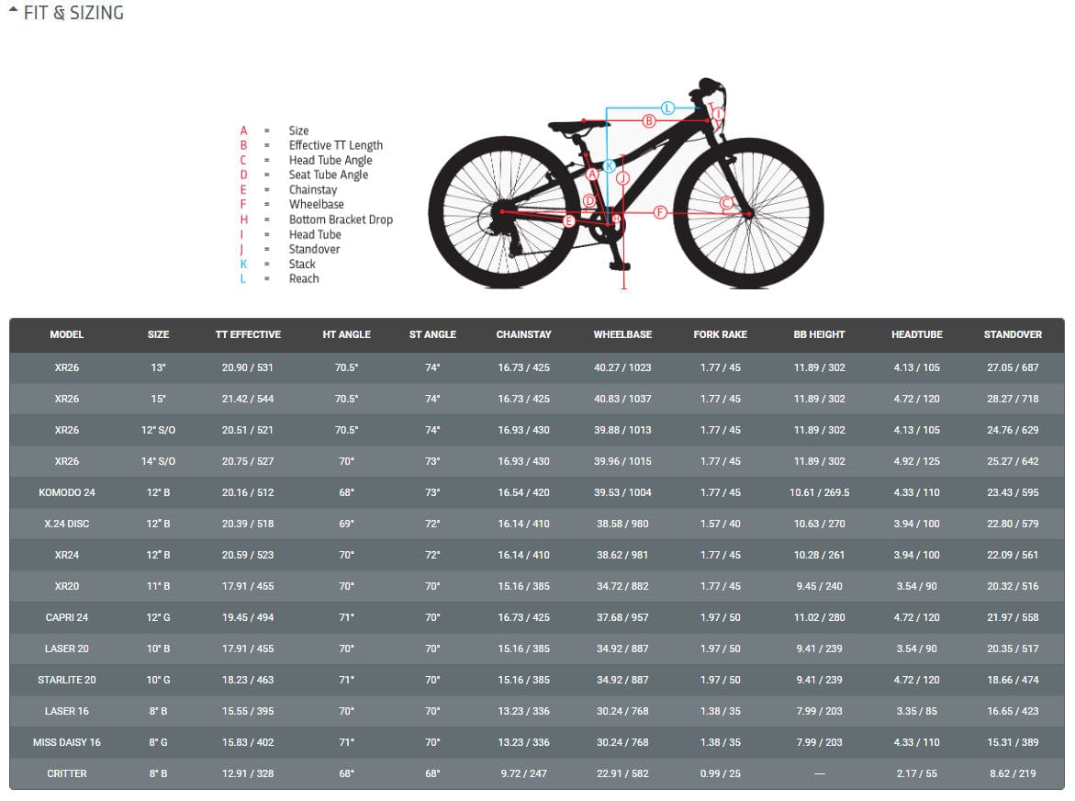Click the STANDOVER column header
The image size is (1075, 801).
(x=1013, y=335)
